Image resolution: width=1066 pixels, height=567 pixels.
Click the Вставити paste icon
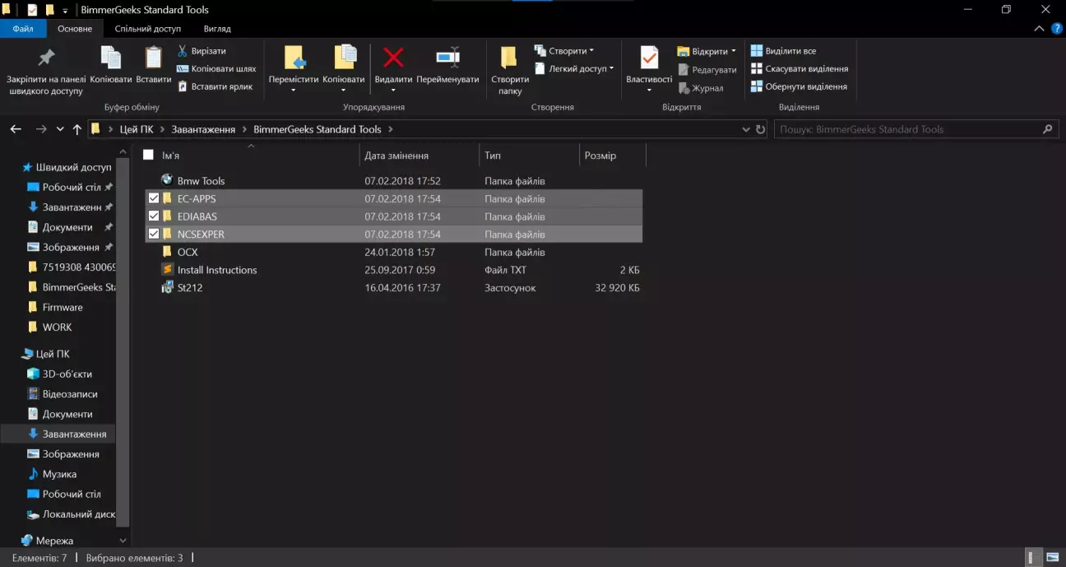tap(154, 58)
